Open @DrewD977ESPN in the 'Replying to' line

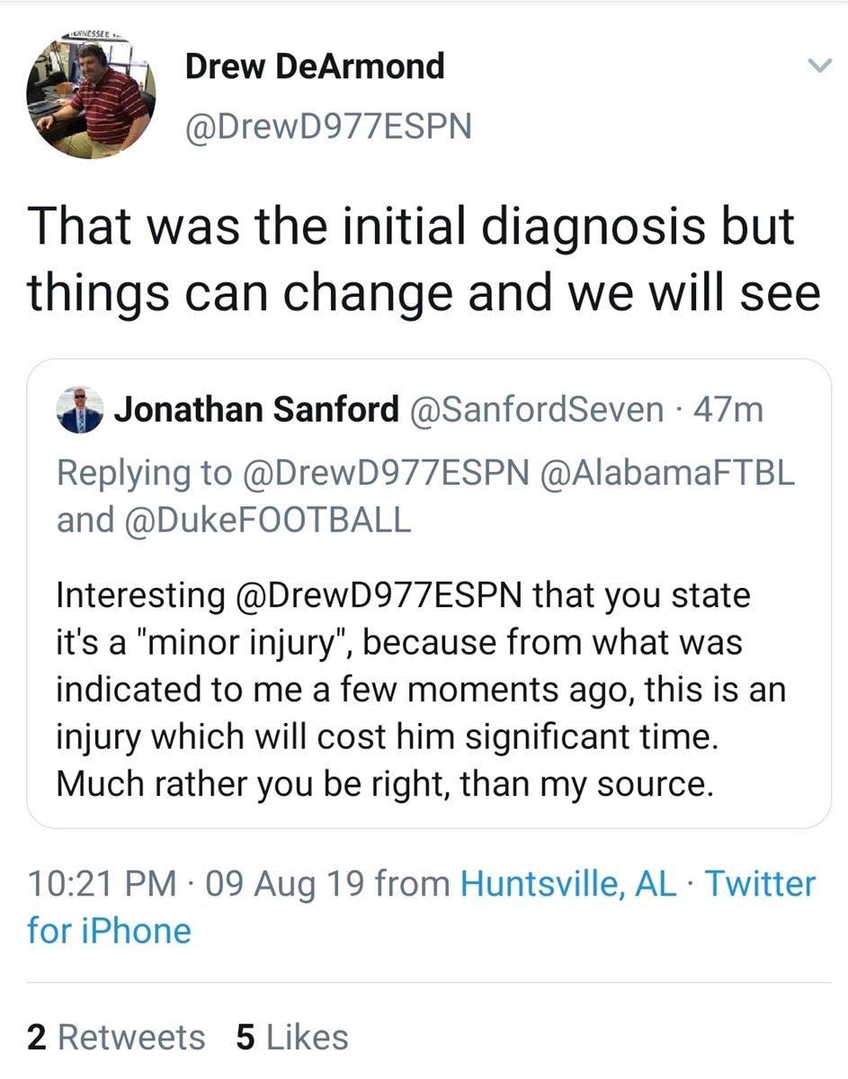pos(386,473)
